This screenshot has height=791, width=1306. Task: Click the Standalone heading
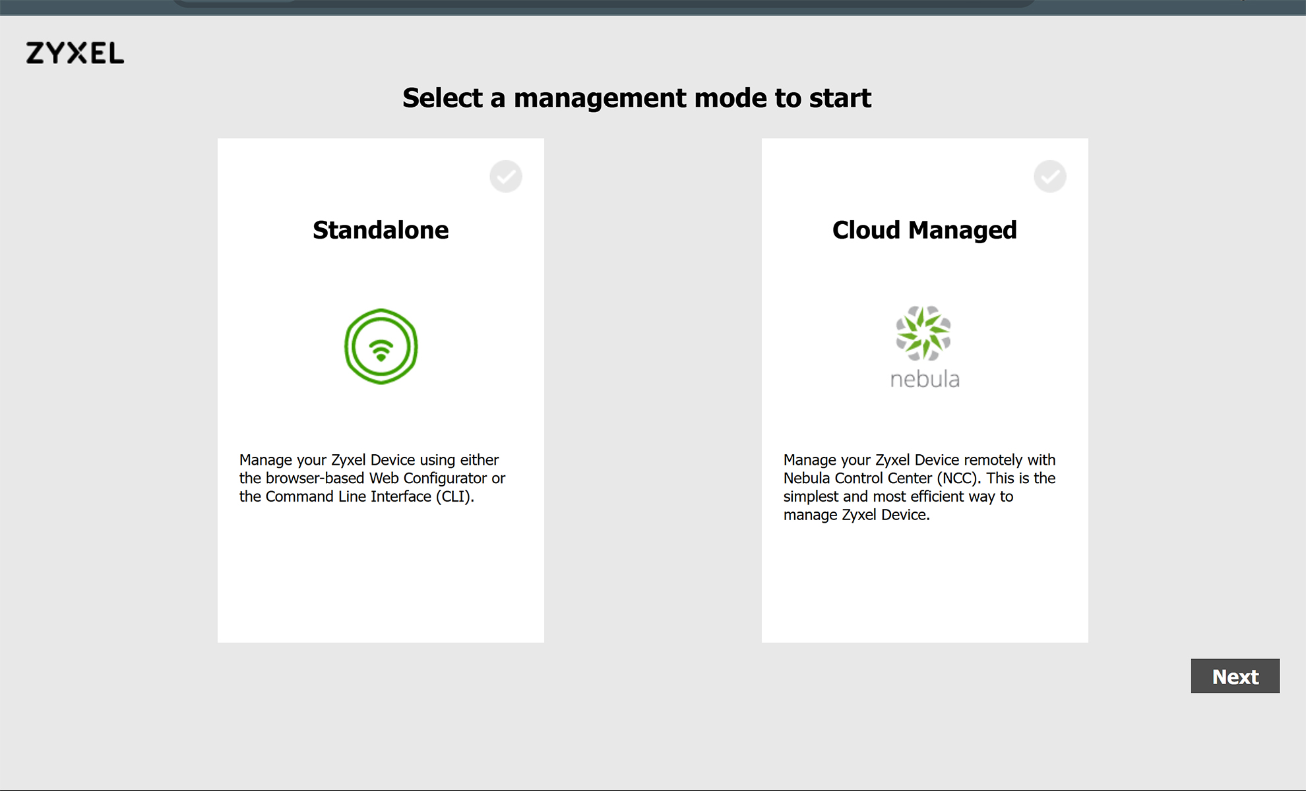pos(381,230)
